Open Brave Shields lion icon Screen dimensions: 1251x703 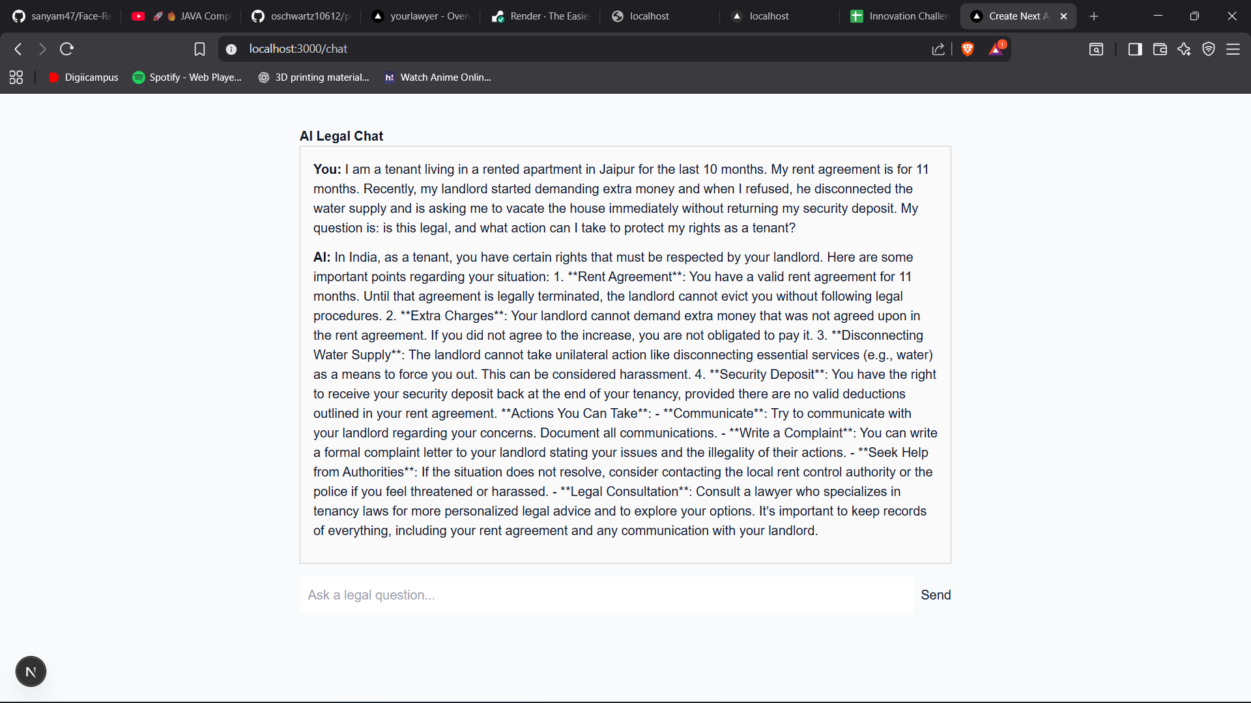click(x=968, y=49)
